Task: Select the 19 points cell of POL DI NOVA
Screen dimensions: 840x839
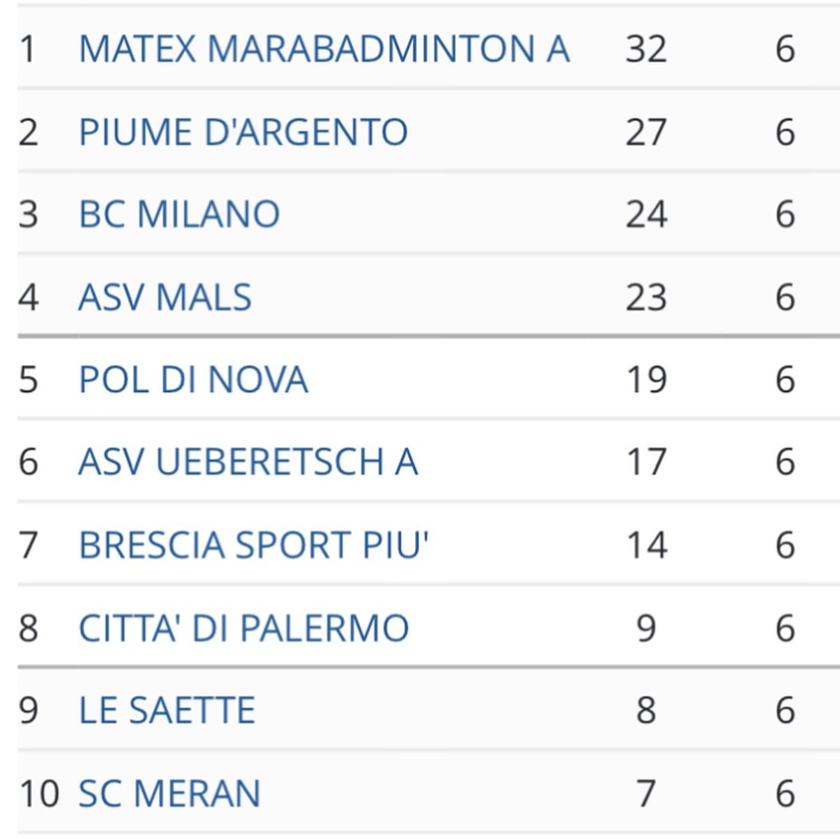Action: pyautogui.click(x=646, y=380)
